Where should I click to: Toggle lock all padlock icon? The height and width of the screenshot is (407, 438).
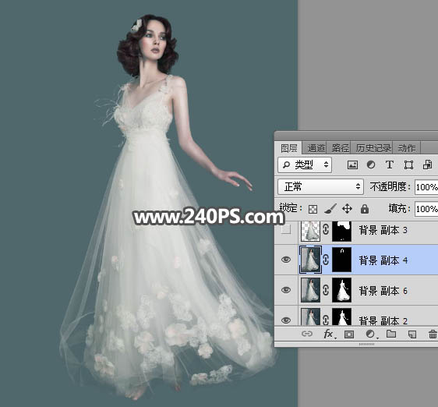[365, 209]
